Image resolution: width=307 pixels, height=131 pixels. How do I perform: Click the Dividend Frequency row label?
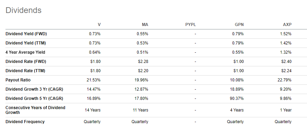pyautogui.click(x=25, y=122)
